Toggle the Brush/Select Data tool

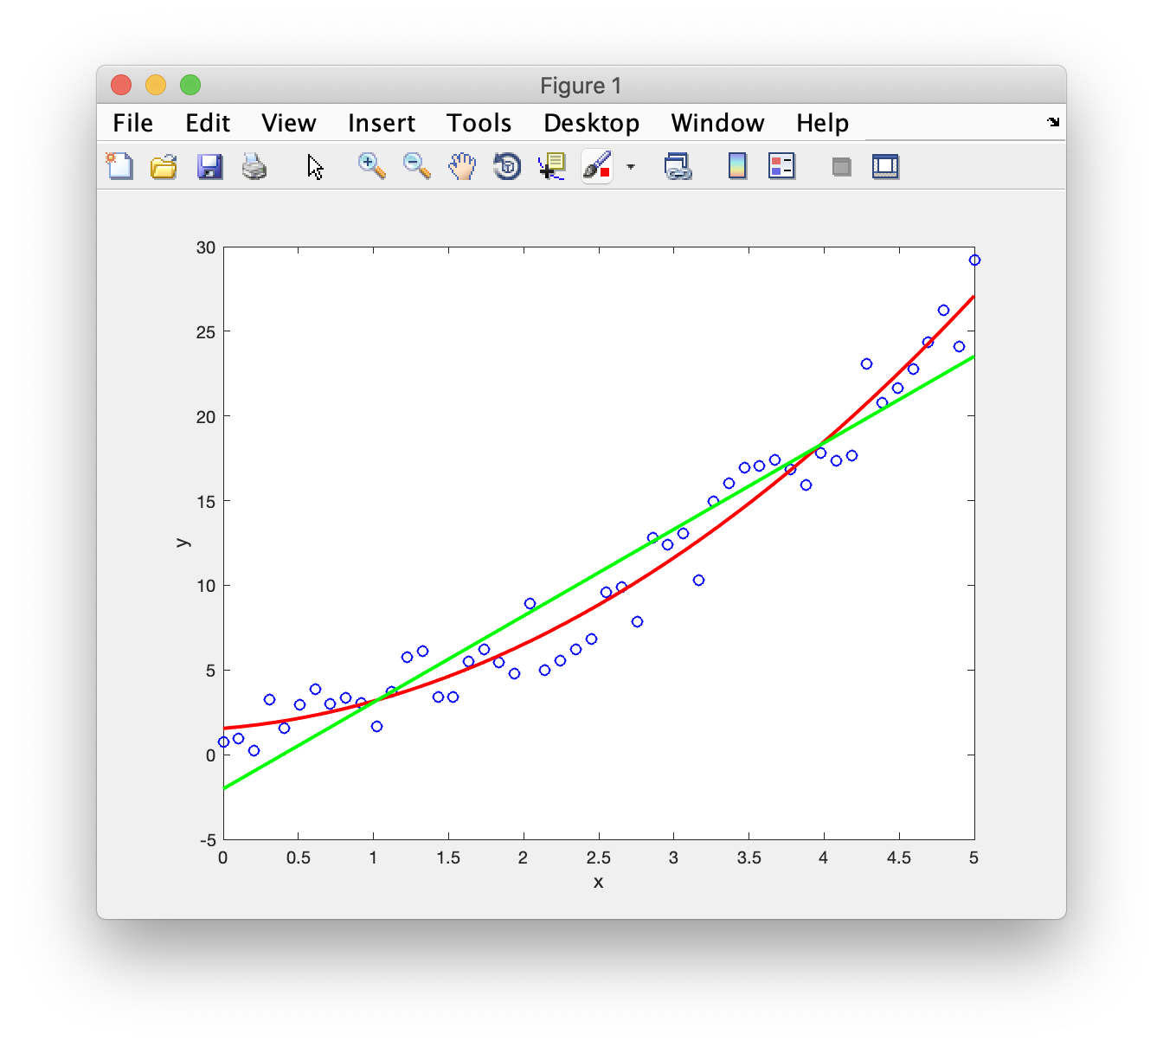(597, 165)
